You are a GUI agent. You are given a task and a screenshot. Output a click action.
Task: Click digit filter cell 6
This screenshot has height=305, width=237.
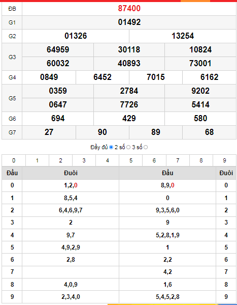154,160
